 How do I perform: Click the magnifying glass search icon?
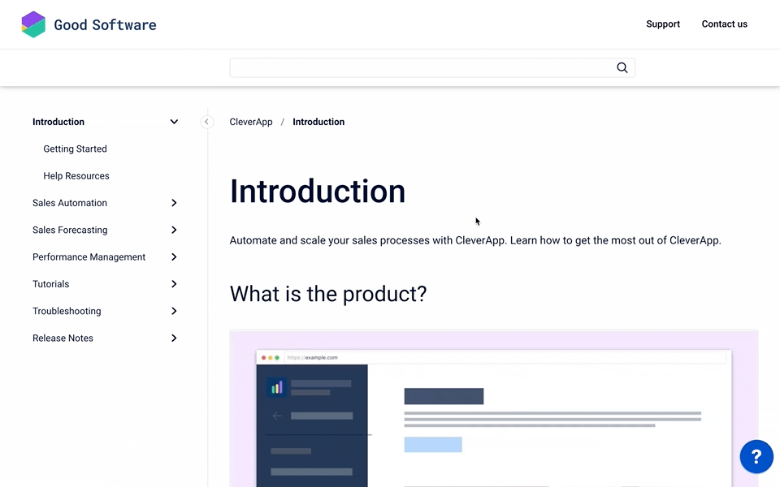pyautogui.click(x=622, y=68)
